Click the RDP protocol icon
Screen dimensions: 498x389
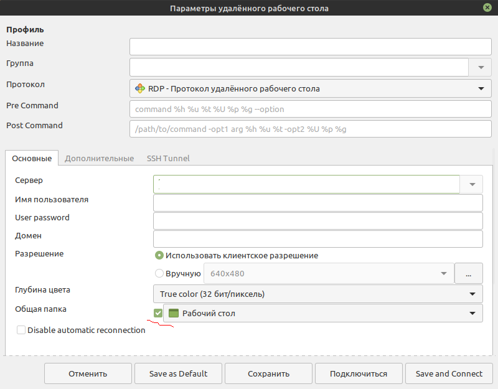[x=139, y=88]
